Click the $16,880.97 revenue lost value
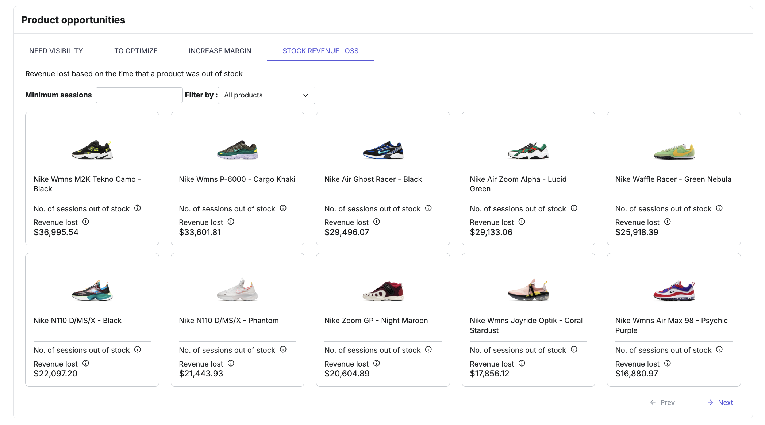Viewport: 765px width, 425px height. 637,374
